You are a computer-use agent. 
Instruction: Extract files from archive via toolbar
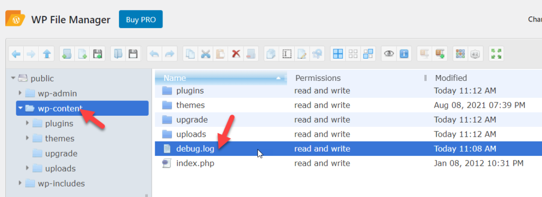click(424, 54)
